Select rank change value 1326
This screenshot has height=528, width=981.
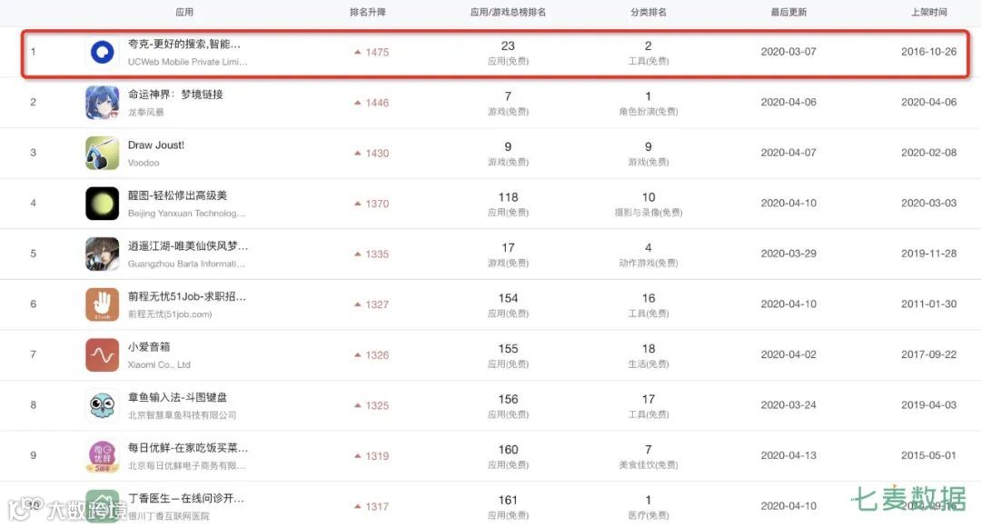pyautogui.click(x=377, y=355)
